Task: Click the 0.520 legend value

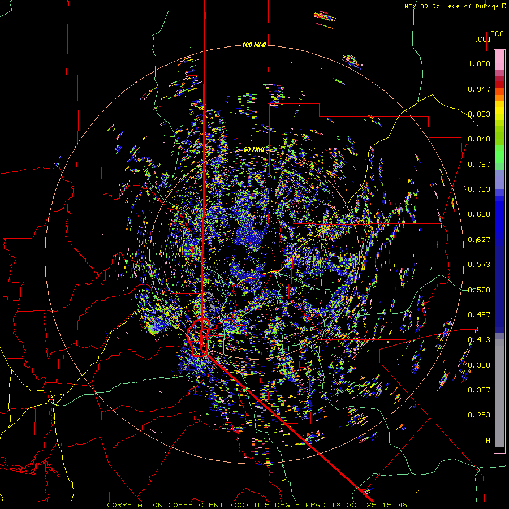Action: (x=479, y=290)
